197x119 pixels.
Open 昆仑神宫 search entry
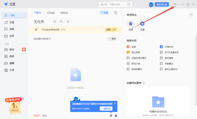pyautogui.click(x=133, y=52)
